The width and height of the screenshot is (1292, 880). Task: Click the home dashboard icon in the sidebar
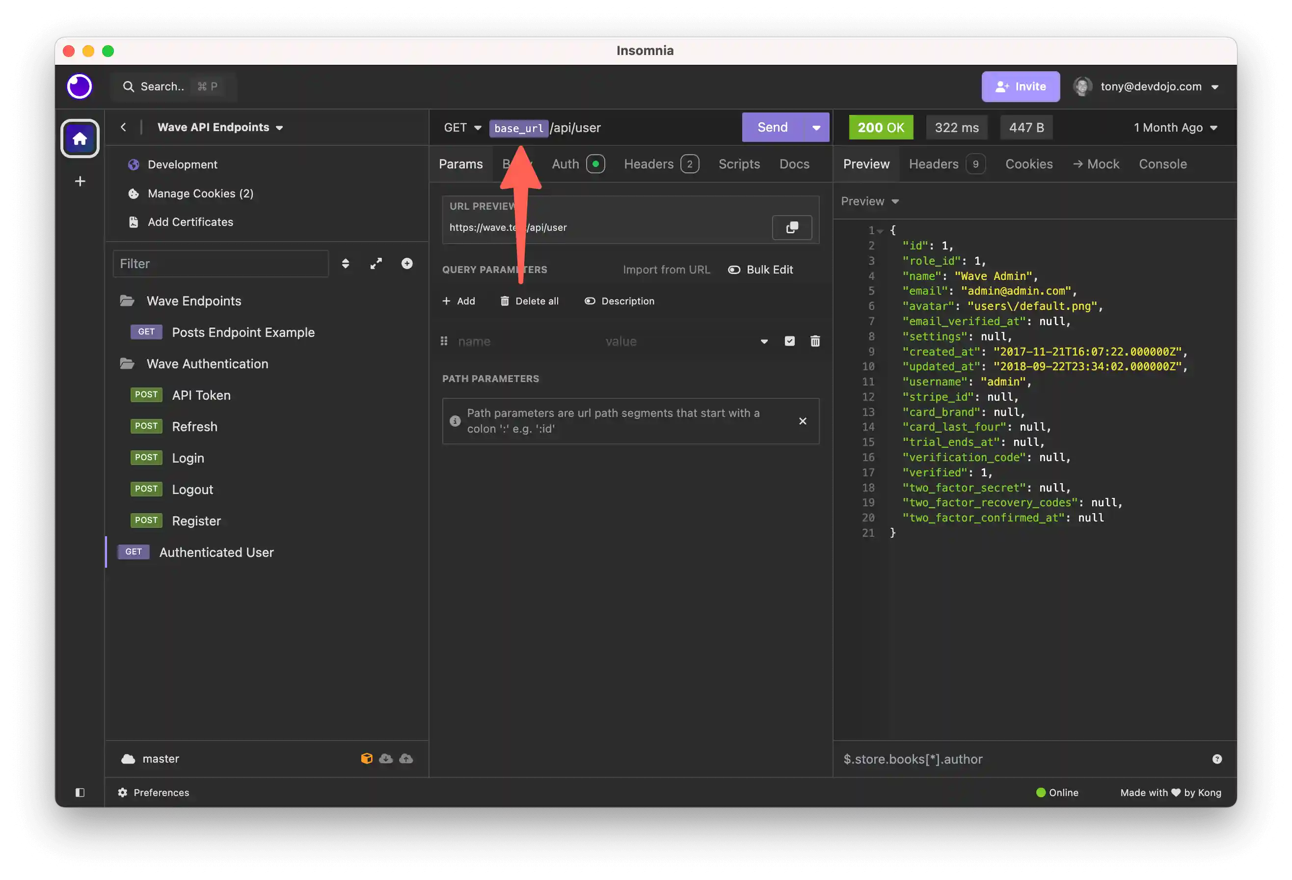point(80,138)
